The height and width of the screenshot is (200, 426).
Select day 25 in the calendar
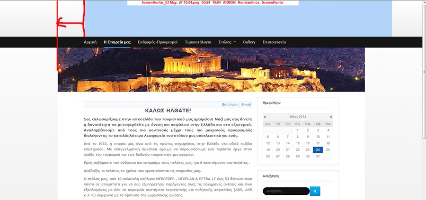(328, 150)
